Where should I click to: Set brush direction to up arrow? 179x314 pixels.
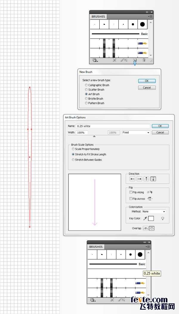[x=146, y=179]
